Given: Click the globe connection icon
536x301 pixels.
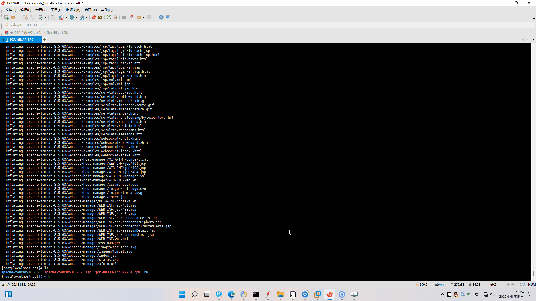Looking at the screenshot, I should pyautogui.click(x=72, y=17).
